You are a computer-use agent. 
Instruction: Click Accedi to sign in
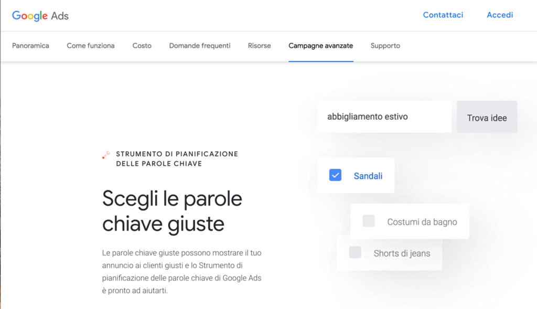pos(499,15)
